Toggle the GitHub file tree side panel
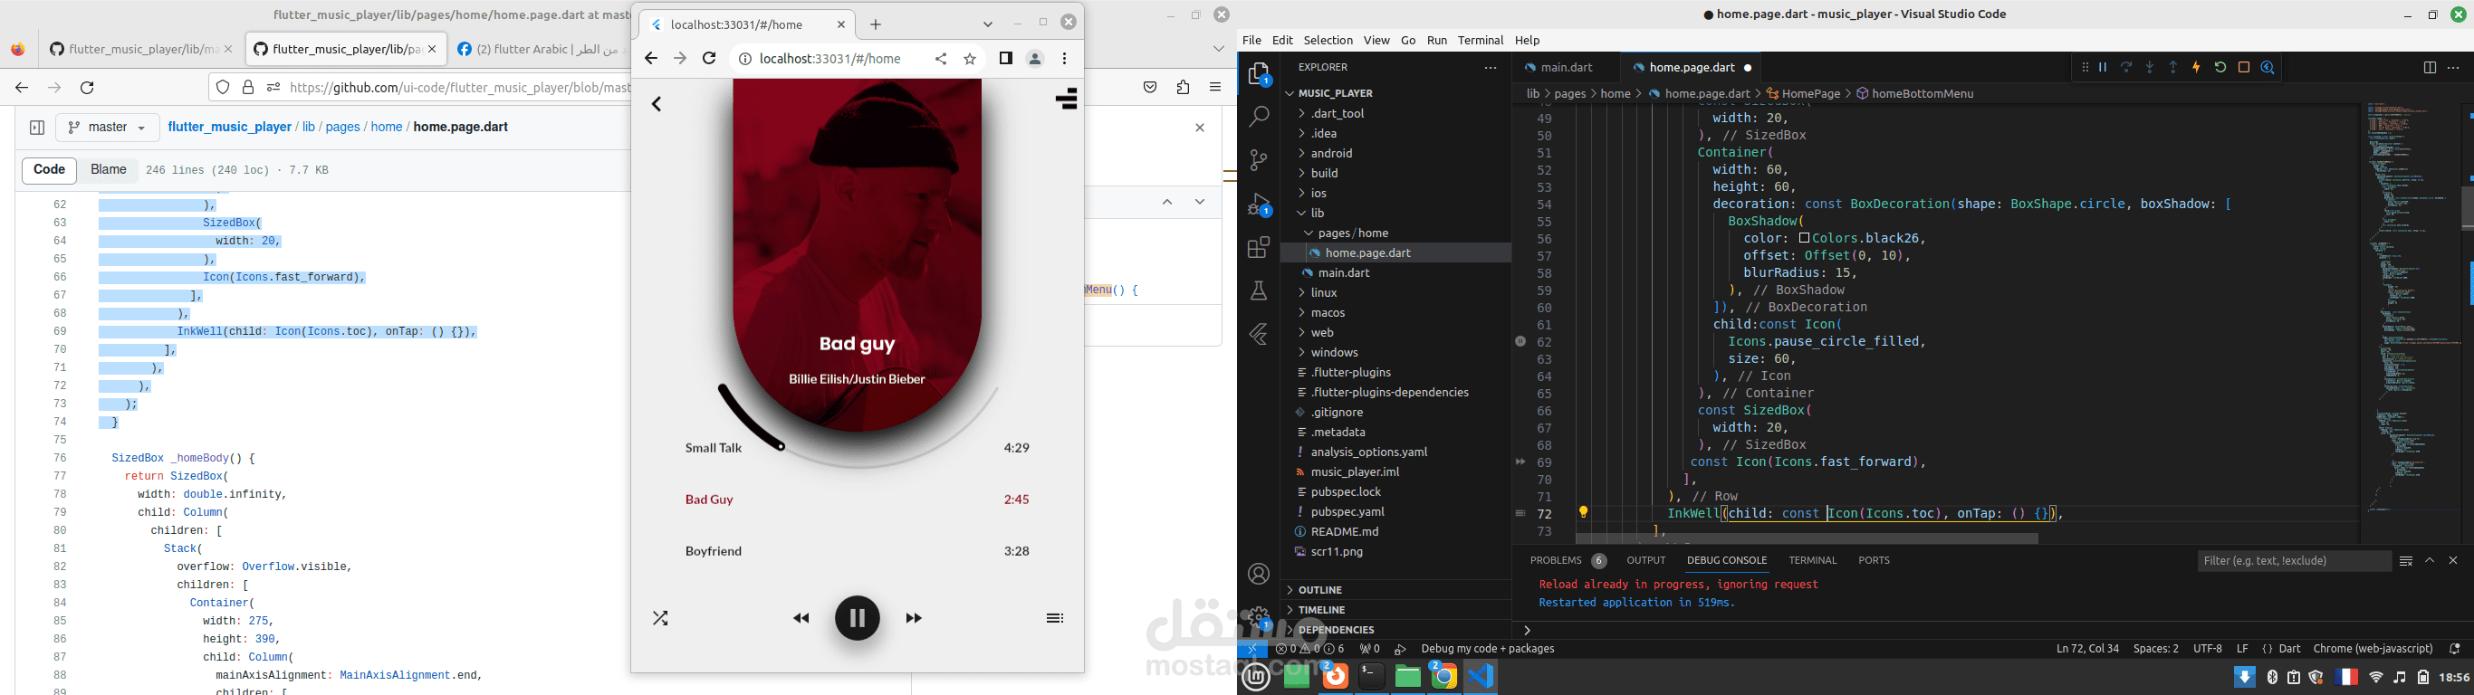Image resolution: width=2474 pixels, height=695 pixels. [36, 127]
